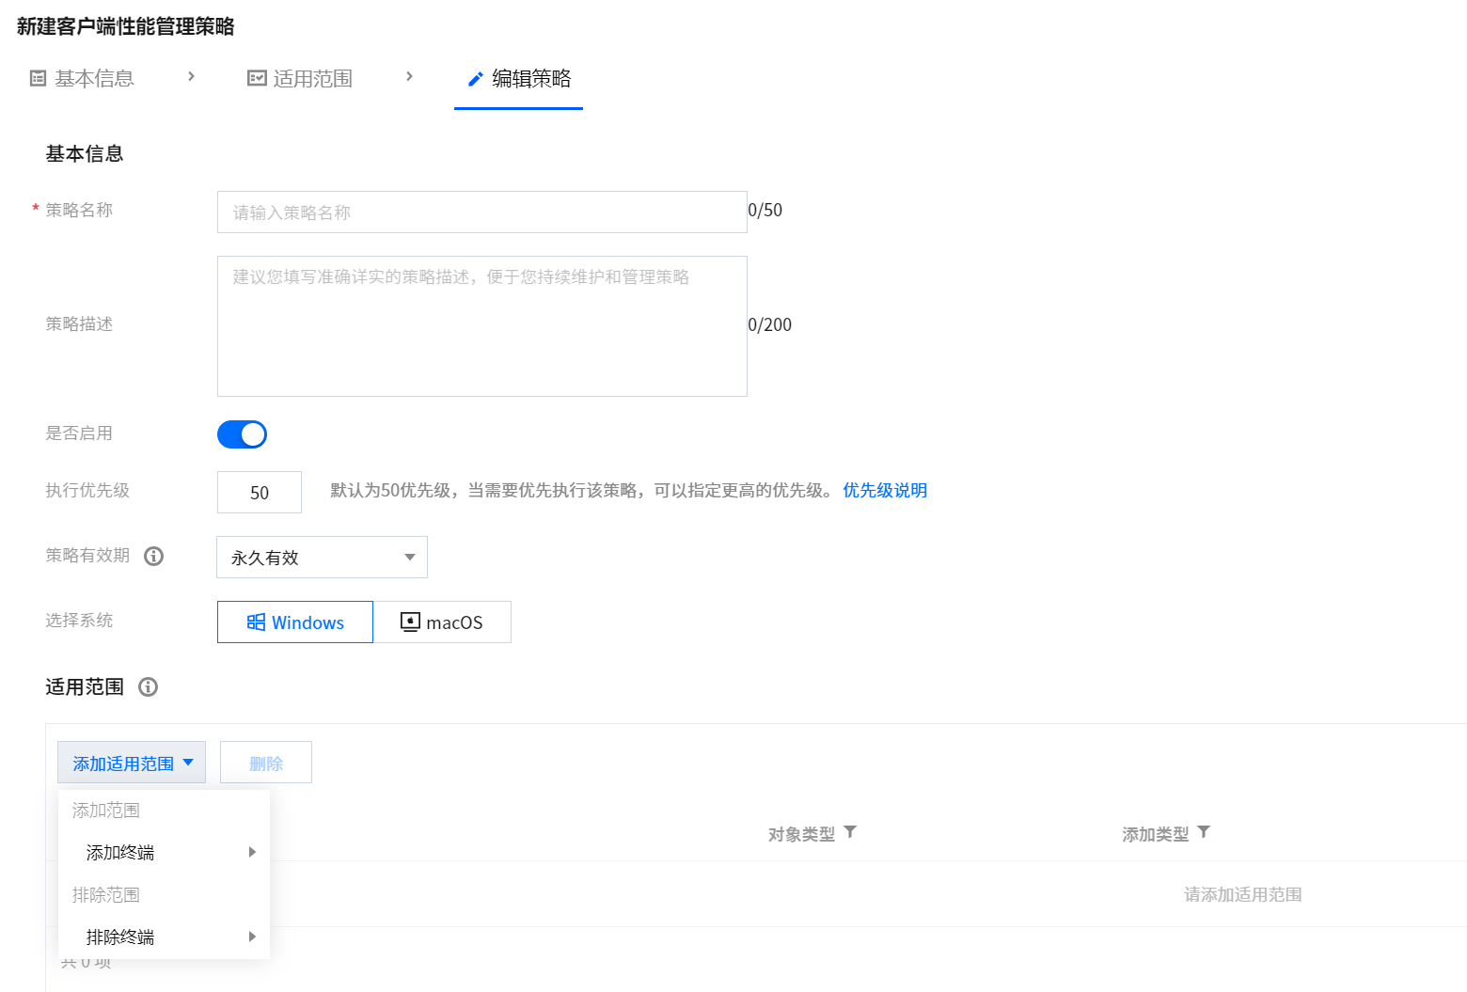
Task: Click the 0/200 character counter
Action: coord(770,325)
